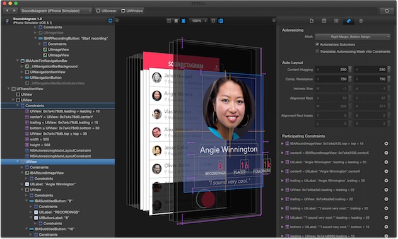Open the Application inspector tab
The width and height of the screenshot is (398, 239).
point(312,21)
